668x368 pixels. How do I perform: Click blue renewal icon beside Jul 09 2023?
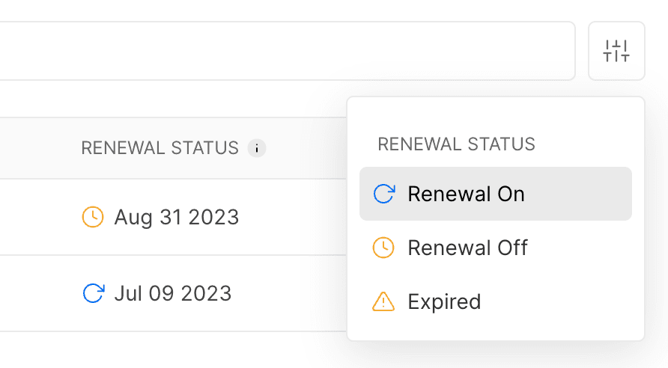93,293
